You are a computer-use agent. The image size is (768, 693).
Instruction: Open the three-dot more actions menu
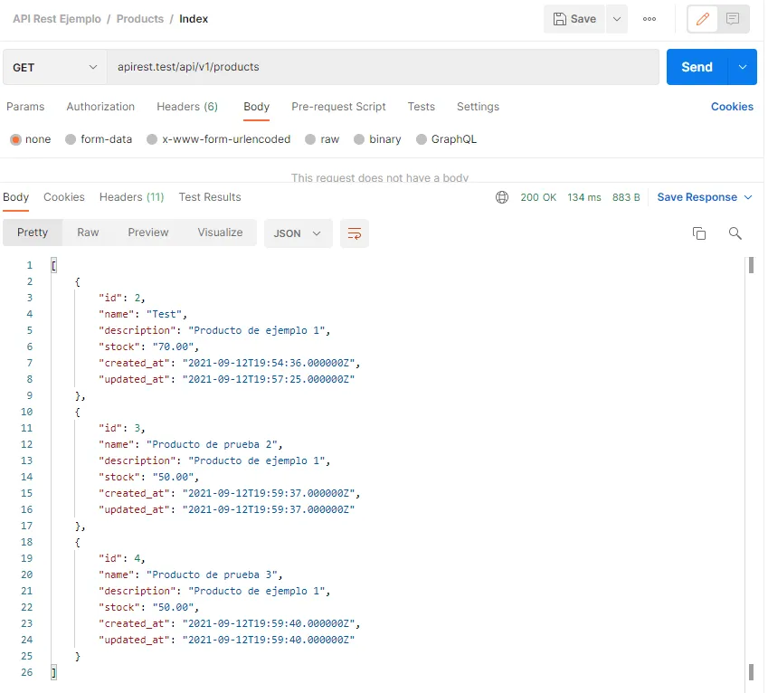point(649,19)
